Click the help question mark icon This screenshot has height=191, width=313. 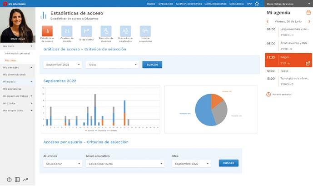tap(9, 180)
